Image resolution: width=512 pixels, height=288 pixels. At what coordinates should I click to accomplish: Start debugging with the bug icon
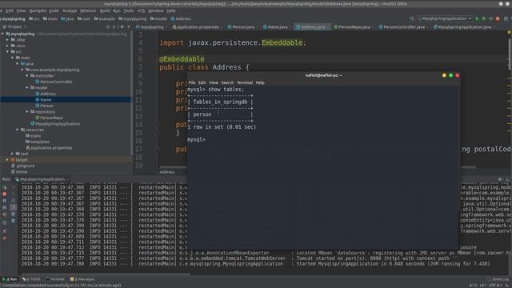(x=484, y=19)
